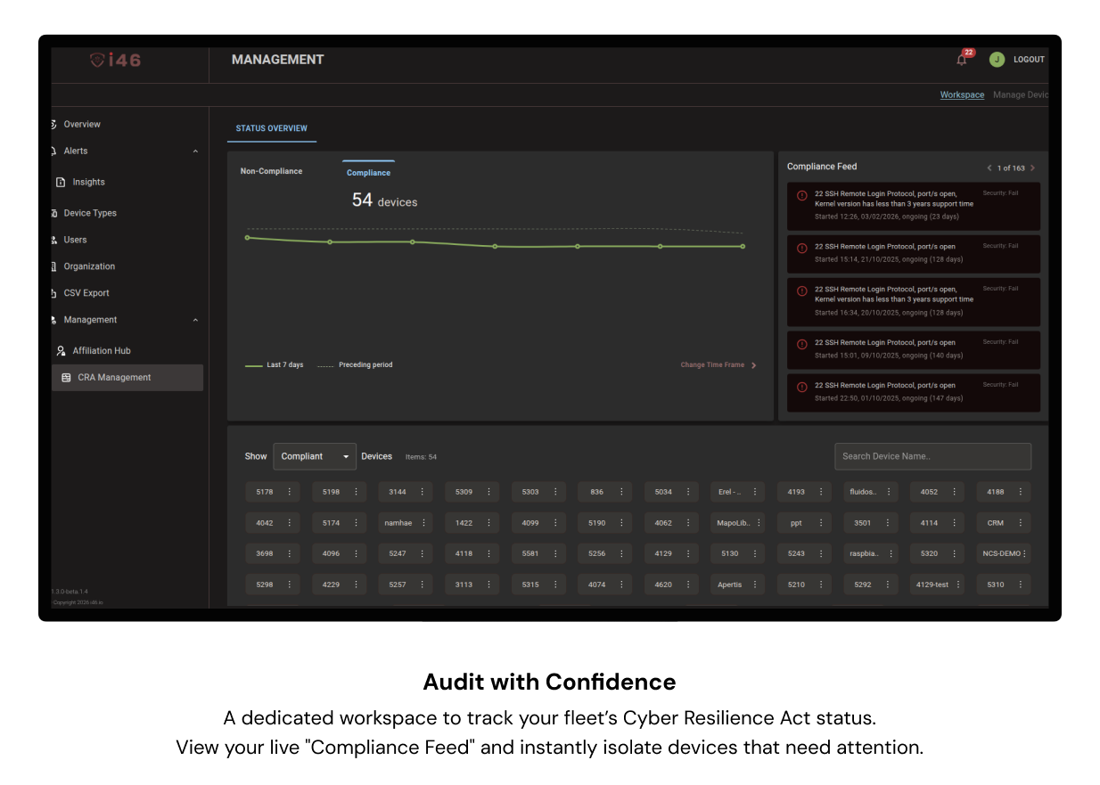Go to previous Compliance Feed page arrow
This screenshot has width=1100, height=785.
coord(989,168)
